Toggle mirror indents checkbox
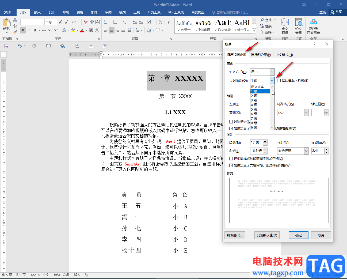 pos(231,122)
